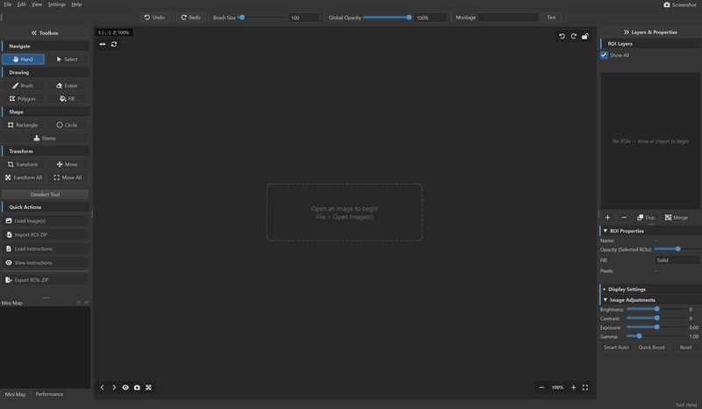The width and height of the screenshot is (702, 409).
Task: Open the File menu
Action: tap(7, 4)
